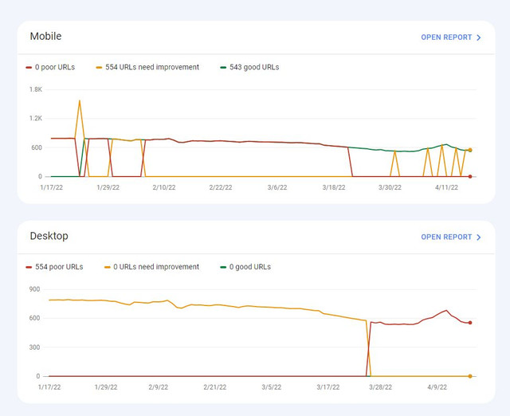510x416 pixels.
Task: Click the 2/9/22 date label on the Desktop chart
Action: [159, 387]
